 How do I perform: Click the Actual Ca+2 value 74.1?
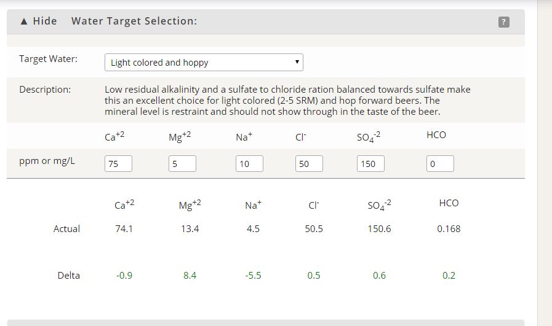click(124, 229)
